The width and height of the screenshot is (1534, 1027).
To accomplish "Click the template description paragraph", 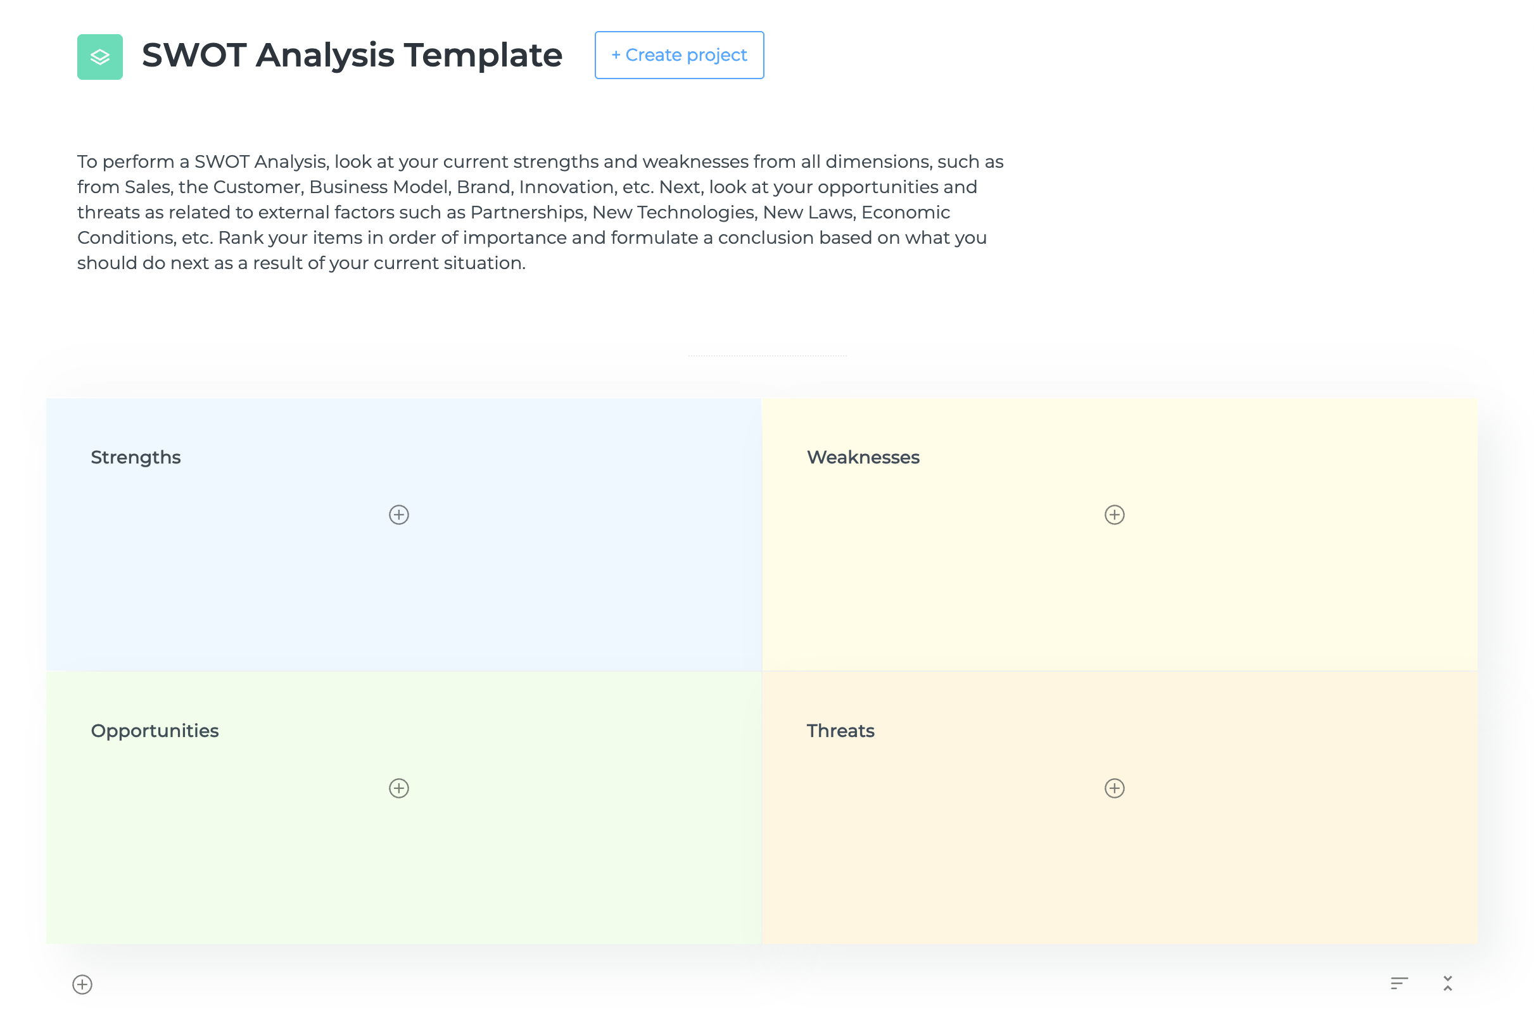I will pyautogui.click(x=540, y=212).
